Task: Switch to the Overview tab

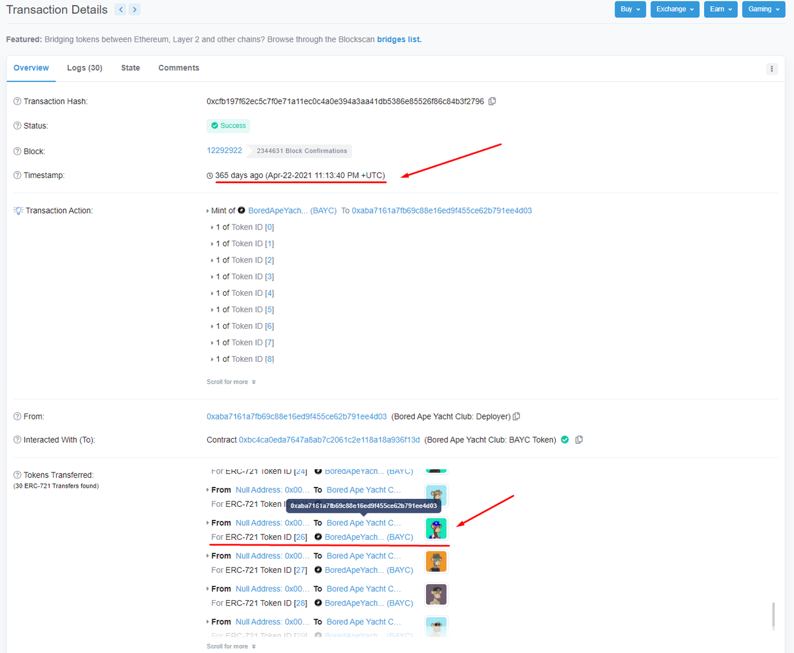Action: 31,68
